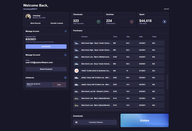Click the Date column header
Screen dimensions: 192x131
141,37
